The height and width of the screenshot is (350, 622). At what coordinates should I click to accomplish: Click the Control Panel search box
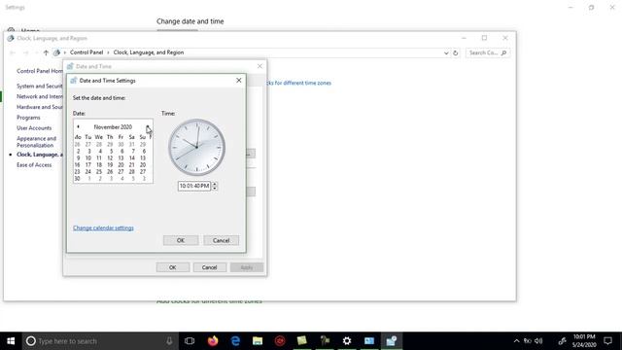click(x=488, y=52)
